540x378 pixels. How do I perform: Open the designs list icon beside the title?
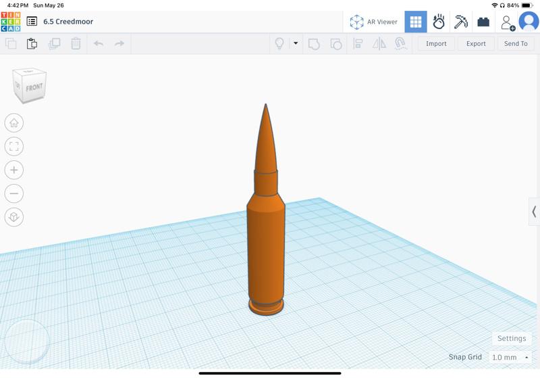[32, 22]
